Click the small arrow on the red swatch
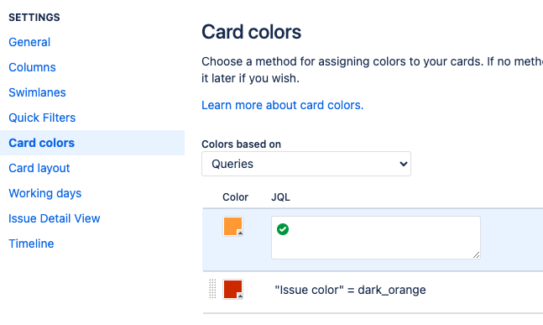This screenshot has height=325, width=543. pyautogui.click(x=240, y=296)
